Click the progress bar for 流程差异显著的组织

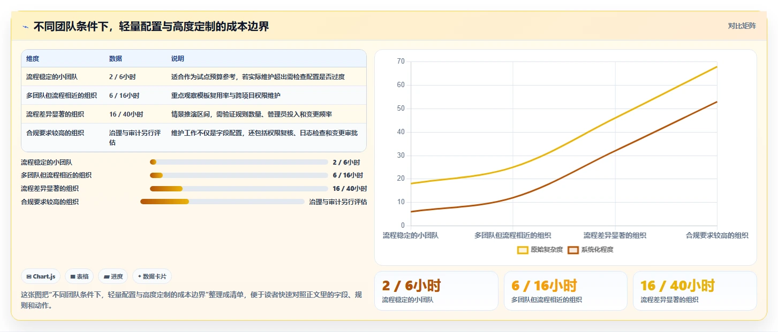pos(239,189)
